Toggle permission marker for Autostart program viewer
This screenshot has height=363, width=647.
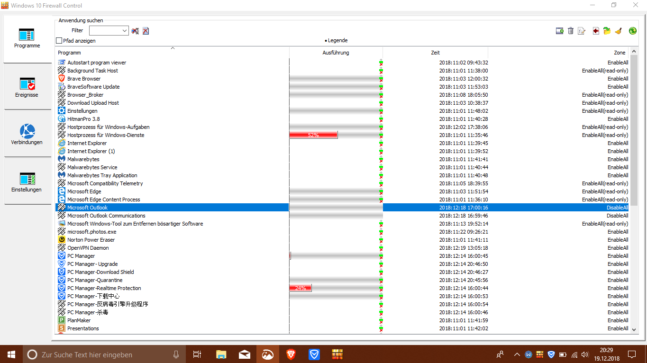[x=381, y=63]
